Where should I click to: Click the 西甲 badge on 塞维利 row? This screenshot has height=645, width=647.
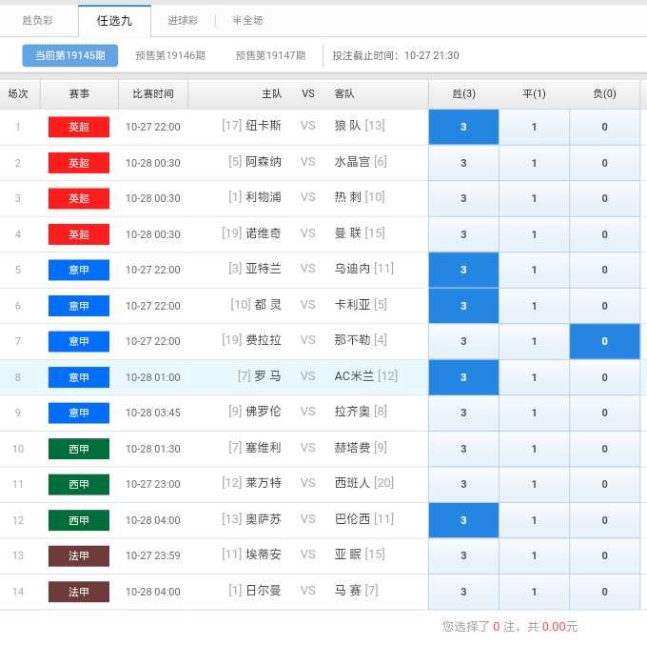79,449
